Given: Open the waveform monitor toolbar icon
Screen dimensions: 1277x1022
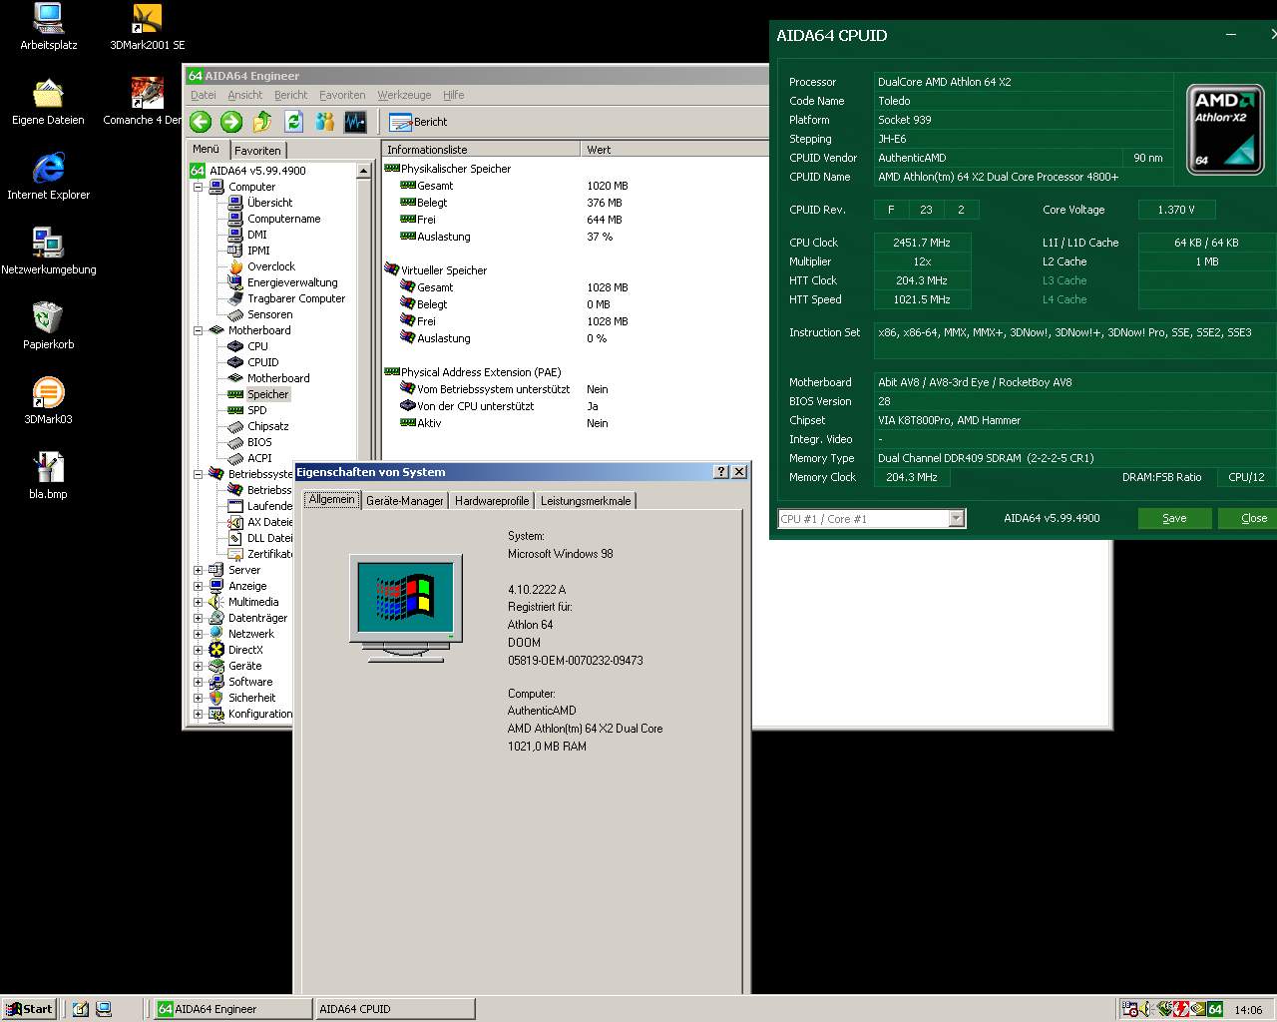Looking at the screenshot, I should [355, 122].
